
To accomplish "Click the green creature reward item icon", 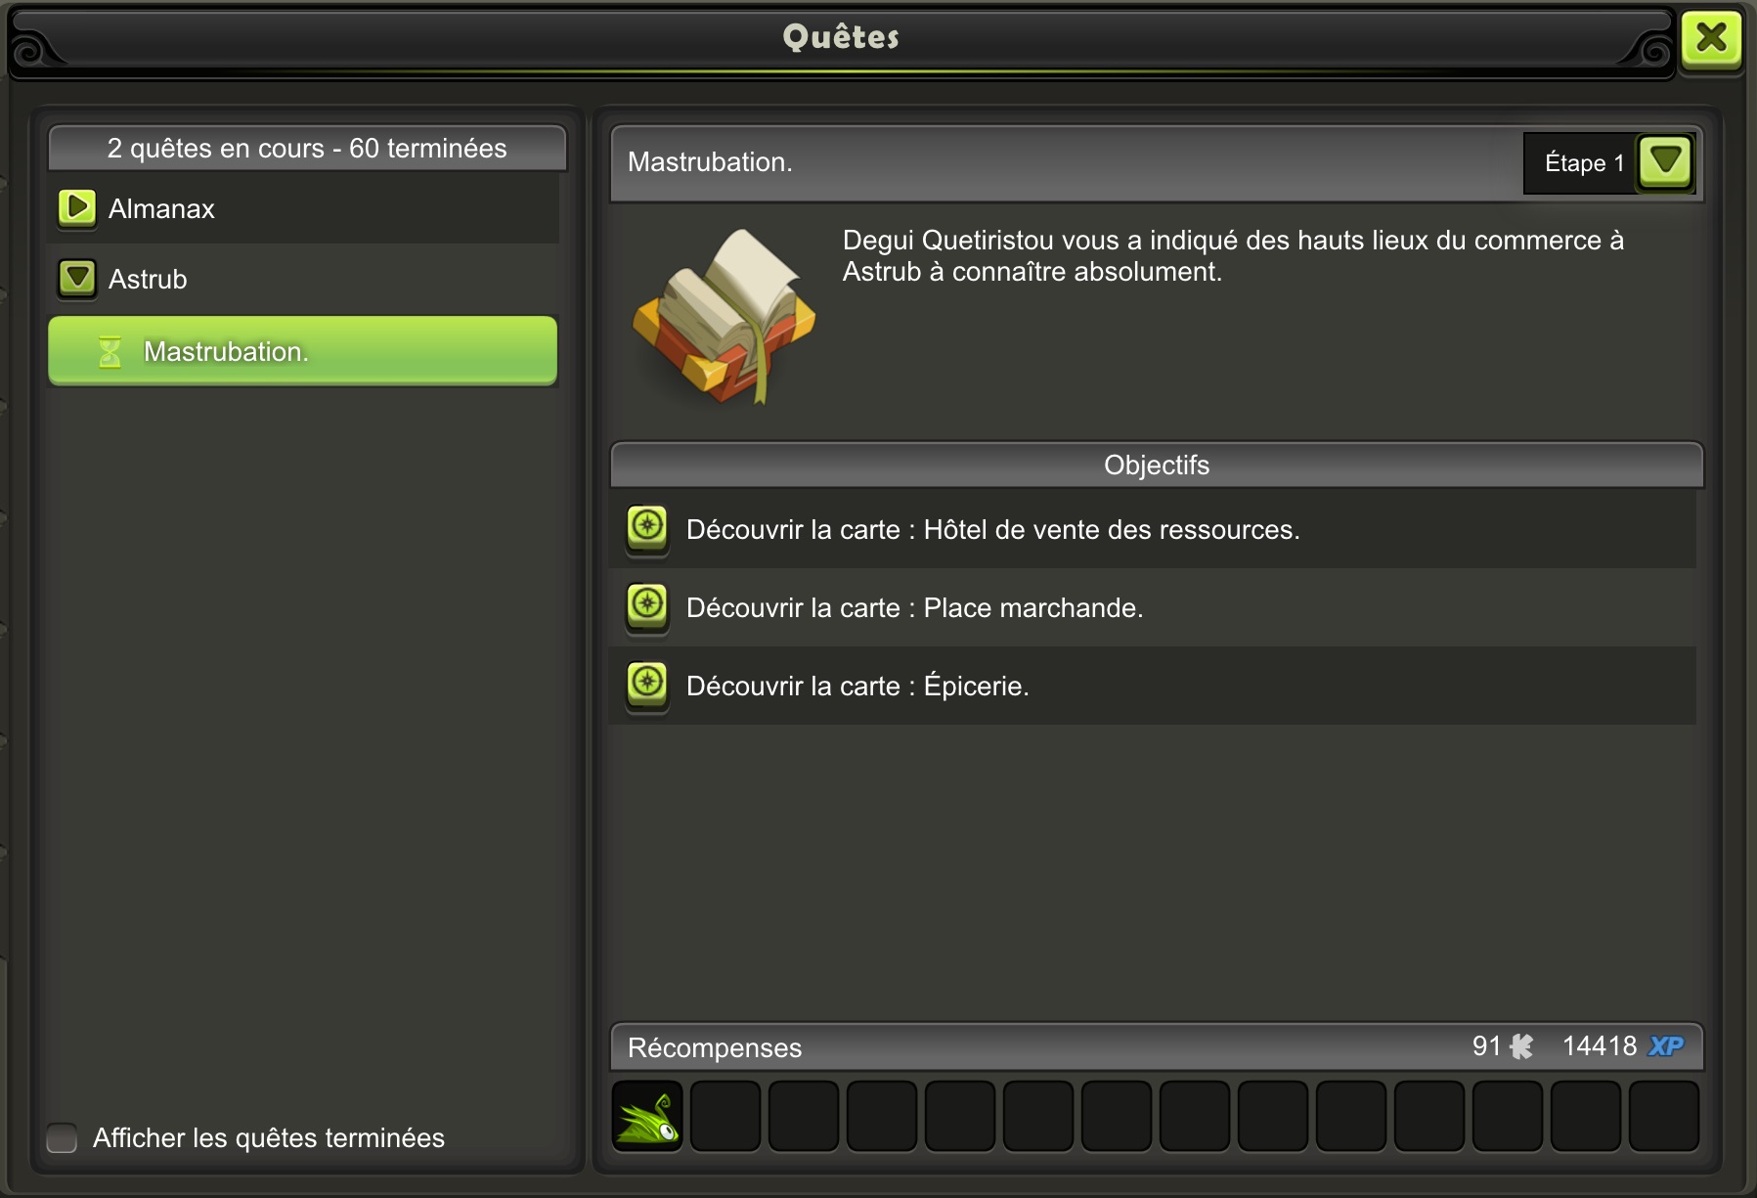I will [647, 1116].
